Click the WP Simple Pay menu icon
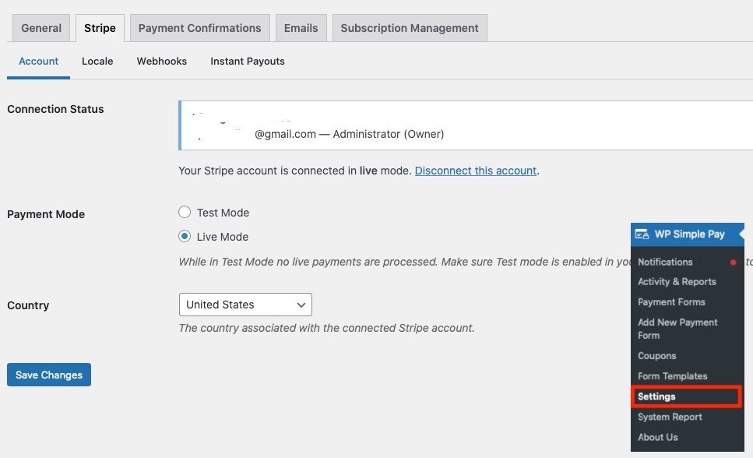Screen dimensions: 753x458 642,234
